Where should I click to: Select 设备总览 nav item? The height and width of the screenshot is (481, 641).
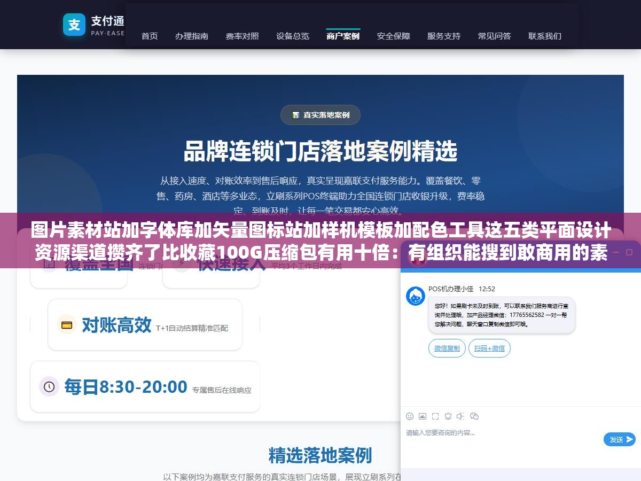(293, 36)
